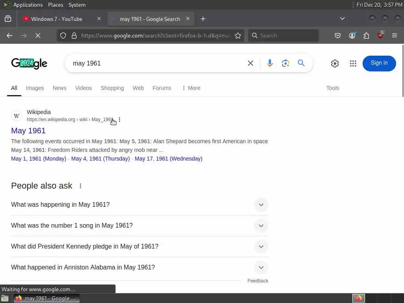Open the list all tabs dropdown
Image resolution: width=404 pixels, height=303 pixels.
tap(342, 19)
